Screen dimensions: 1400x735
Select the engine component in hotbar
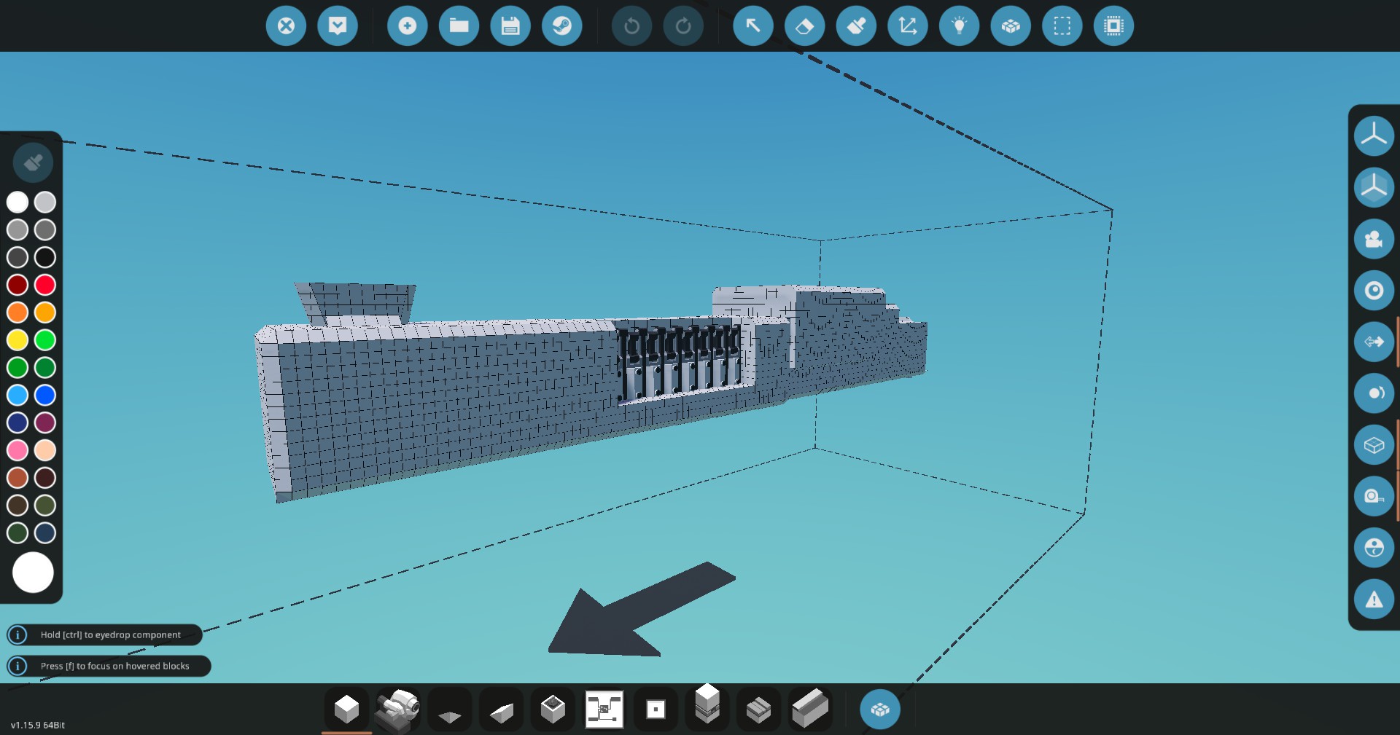[398, 710]
